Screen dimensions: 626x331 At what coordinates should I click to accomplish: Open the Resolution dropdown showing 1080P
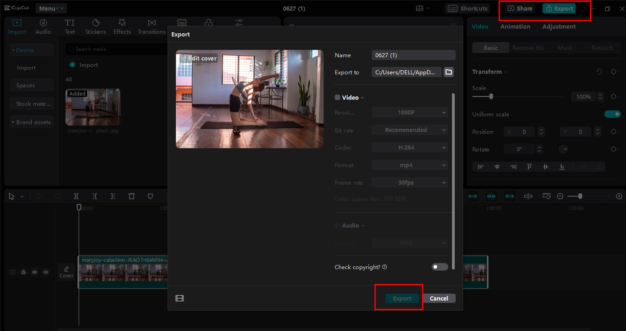(x=410, y=112)
